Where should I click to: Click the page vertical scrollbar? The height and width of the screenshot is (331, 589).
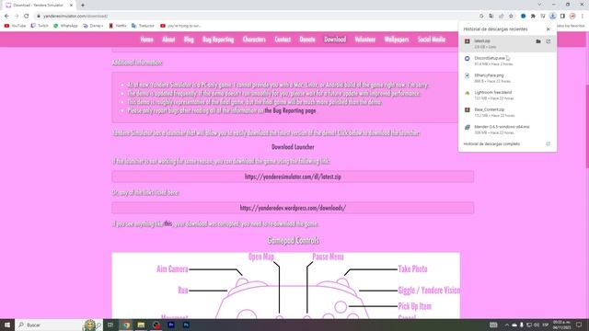tap(587, 128)
